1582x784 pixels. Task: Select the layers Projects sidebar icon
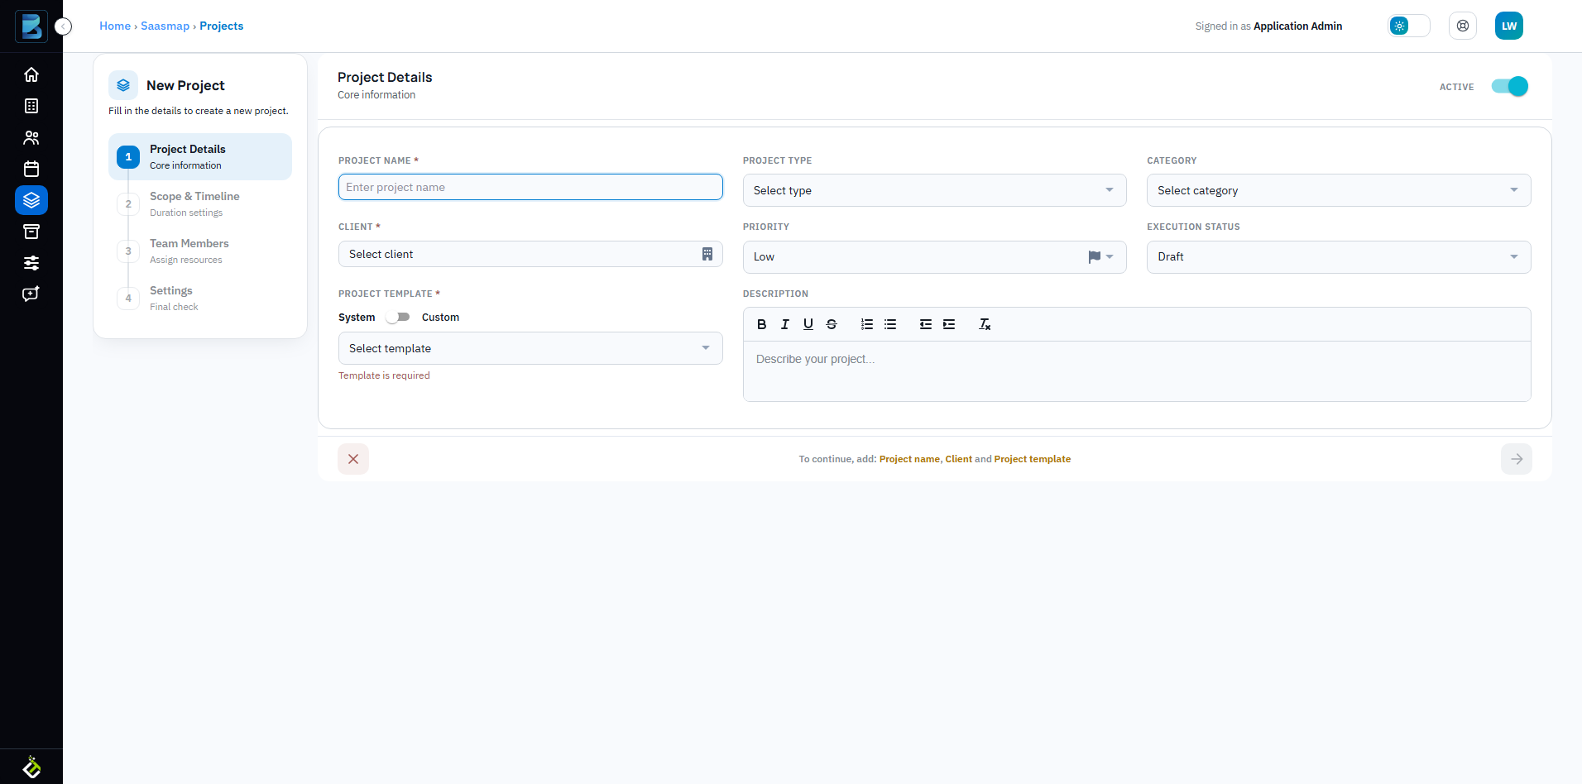tap(31, 200)
